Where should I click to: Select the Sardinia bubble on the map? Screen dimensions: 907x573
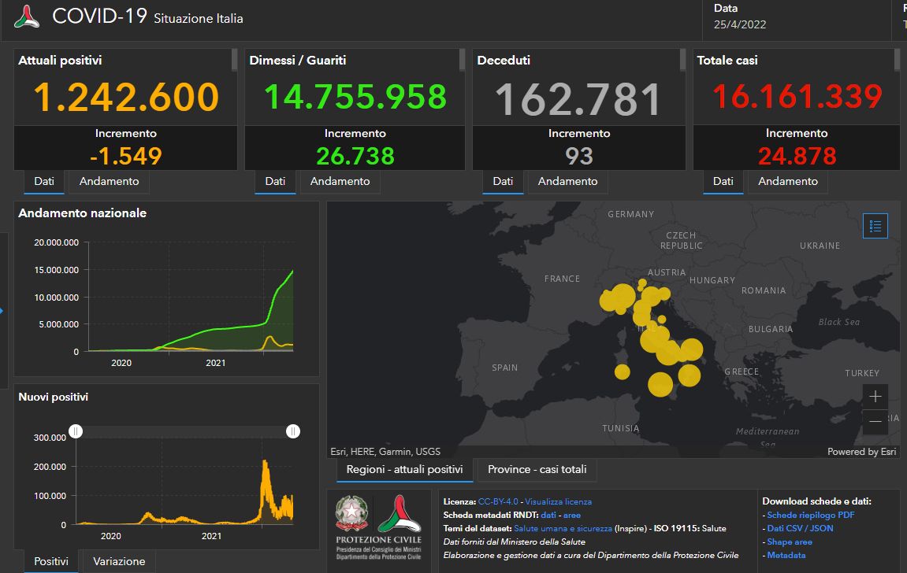point(623,372)
